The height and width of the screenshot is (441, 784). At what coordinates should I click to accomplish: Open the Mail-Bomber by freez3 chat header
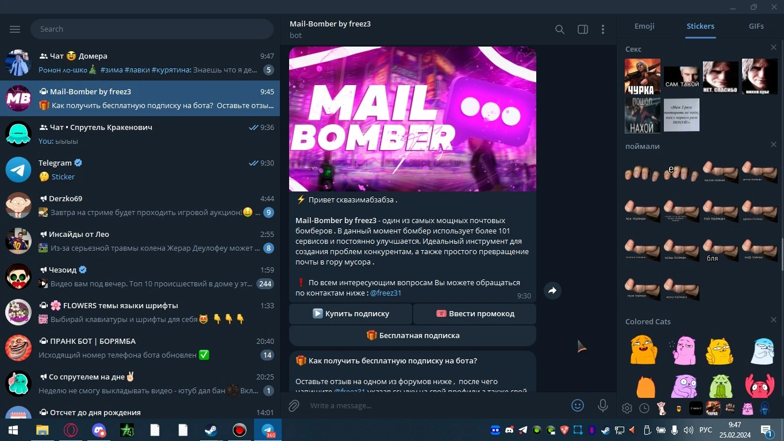(x=330, y=29)
